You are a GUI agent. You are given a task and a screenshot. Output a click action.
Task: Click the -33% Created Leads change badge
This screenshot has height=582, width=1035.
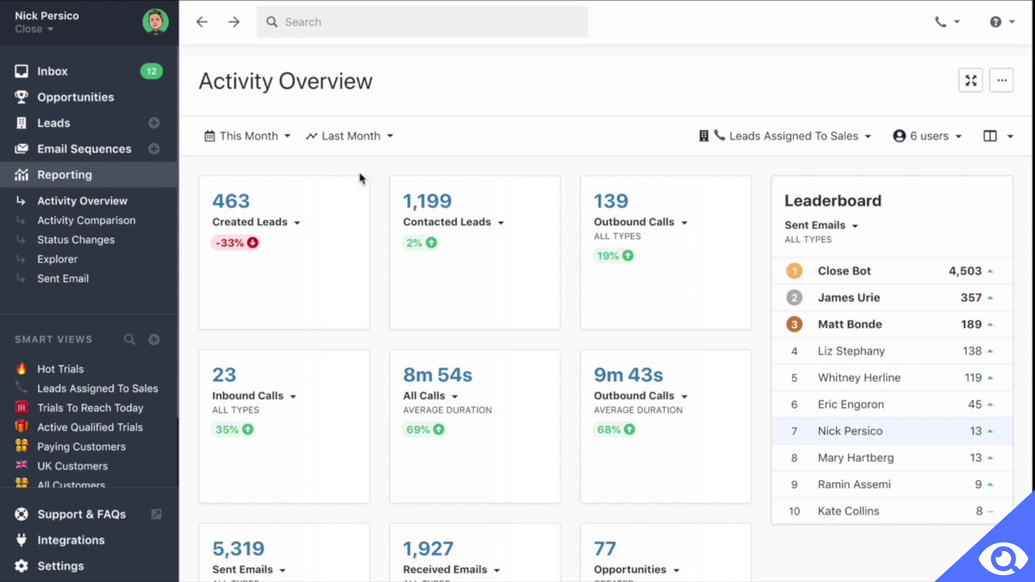(x=236, y=243)
